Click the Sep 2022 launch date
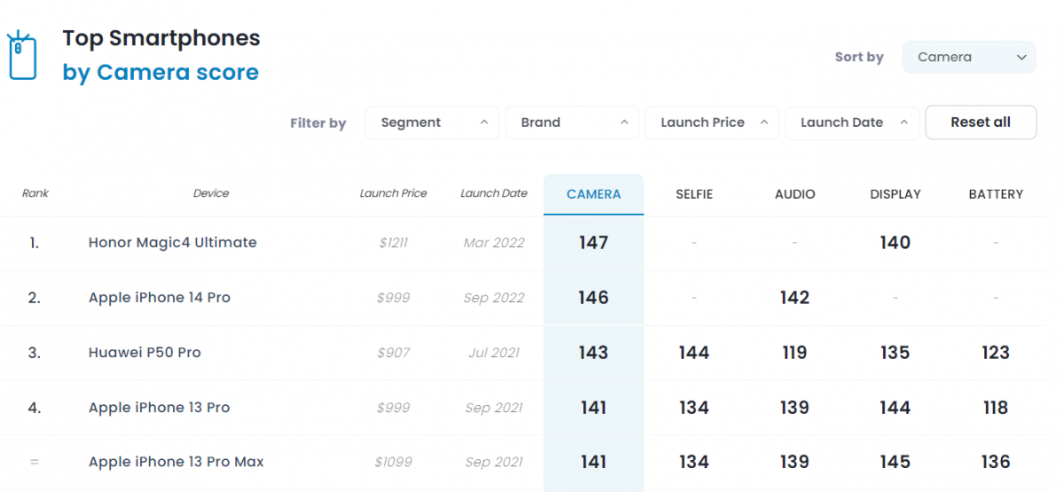The height and width of the screenshot is (492, 1064). click(494, 298)
